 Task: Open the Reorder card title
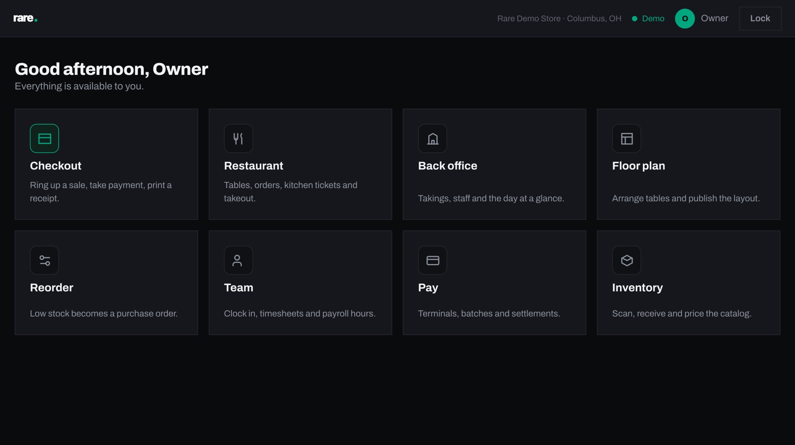pyautogui.click(x=52, y=288)
